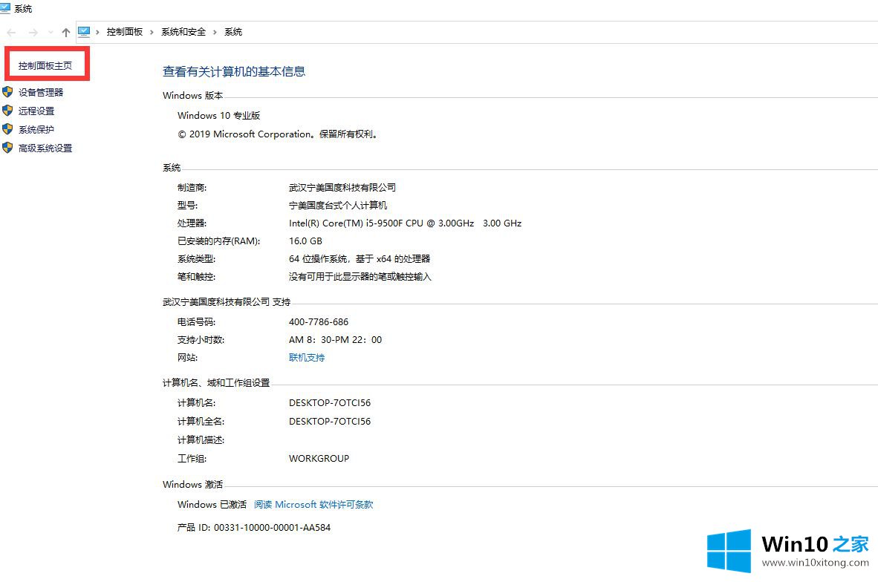
Task: Click computer name value next to 计算机名:
Action: click(330, 403)
